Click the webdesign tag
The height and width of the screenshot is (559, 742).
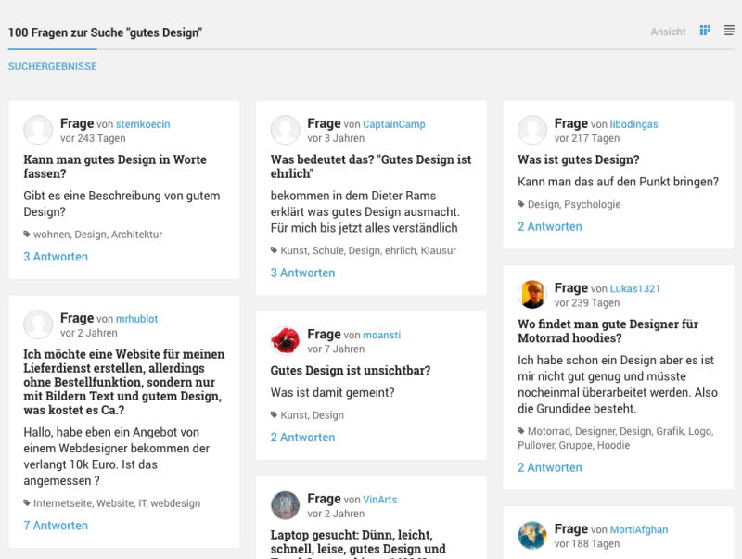[x=175, y=503]
